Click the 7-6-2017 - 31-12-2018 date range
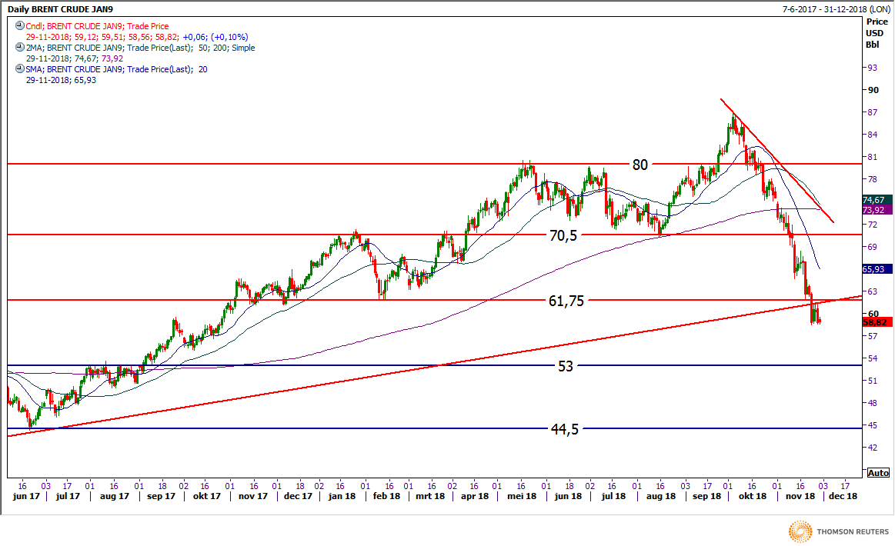 (822, 8)
